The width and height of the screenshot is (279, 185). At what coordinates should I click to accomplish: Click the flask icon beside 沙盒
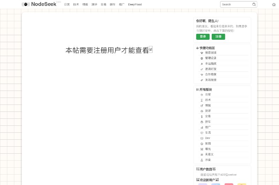pyautogui.click(x=202, y=160)
